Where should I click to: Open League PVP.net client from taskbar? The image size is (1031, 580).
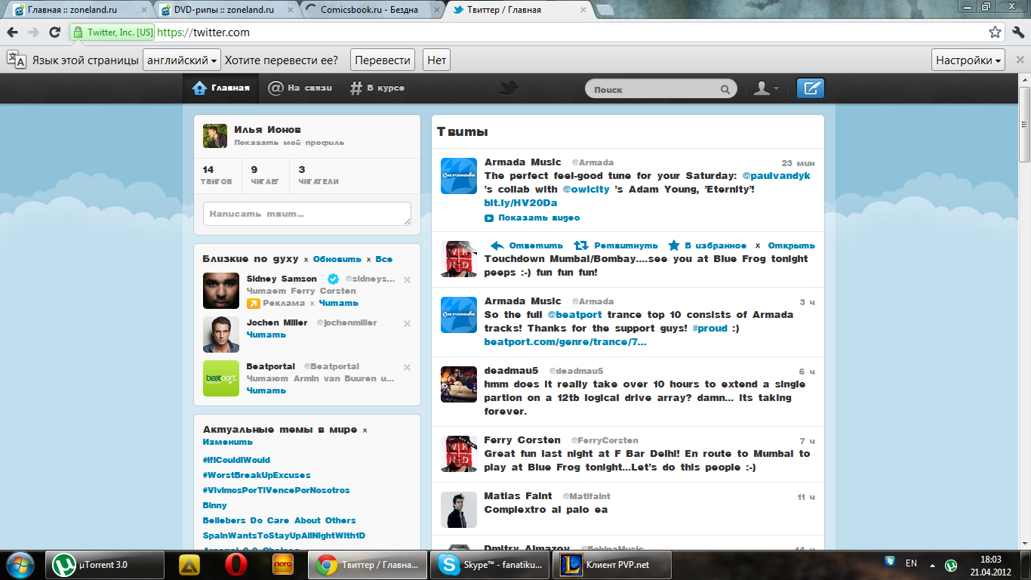611,564
